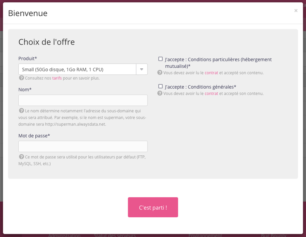Image resolution: width=306 pixels, height=237 pixels.
Task: Click help icon under Conditions particulières
Action: pyautogui.click(x=160, y=73)
